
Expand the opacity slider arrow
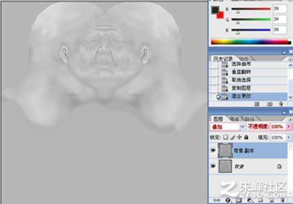click(289, 126)
